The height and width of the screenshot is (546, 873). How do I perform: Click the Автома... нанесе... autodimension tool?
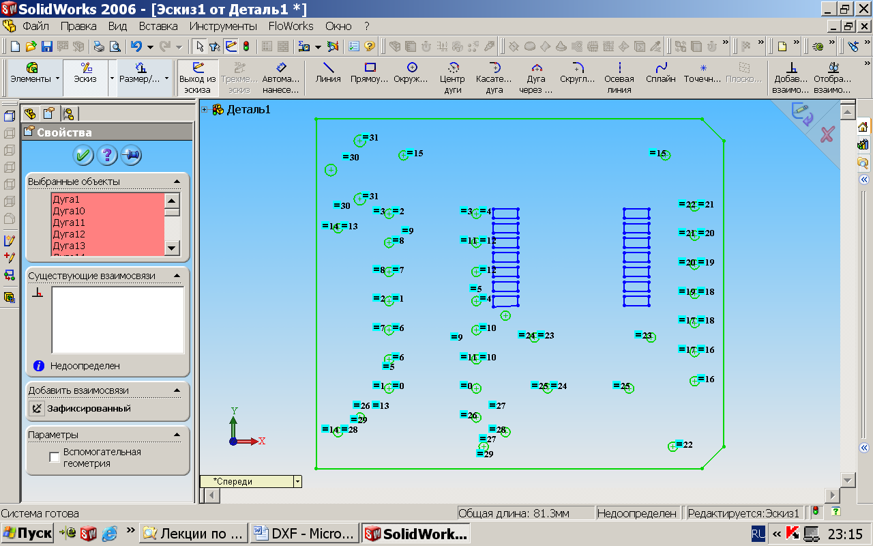click(x=280, y=77)
